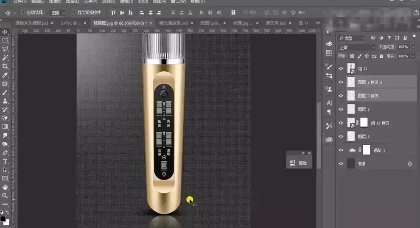Hide the 背景 layer
Screen dimensions: 420x228
tap(341, 163)
